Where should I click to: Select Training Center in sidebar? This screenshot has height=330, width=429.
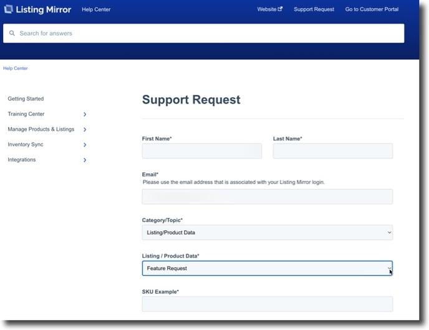point(26,114)
